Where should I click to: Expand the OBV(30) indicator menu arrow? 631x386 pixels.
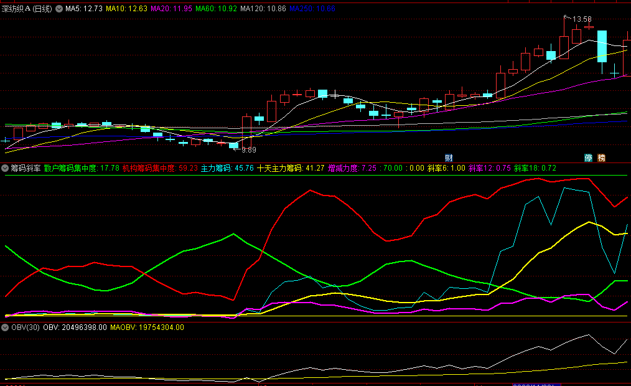click(6, 327)
